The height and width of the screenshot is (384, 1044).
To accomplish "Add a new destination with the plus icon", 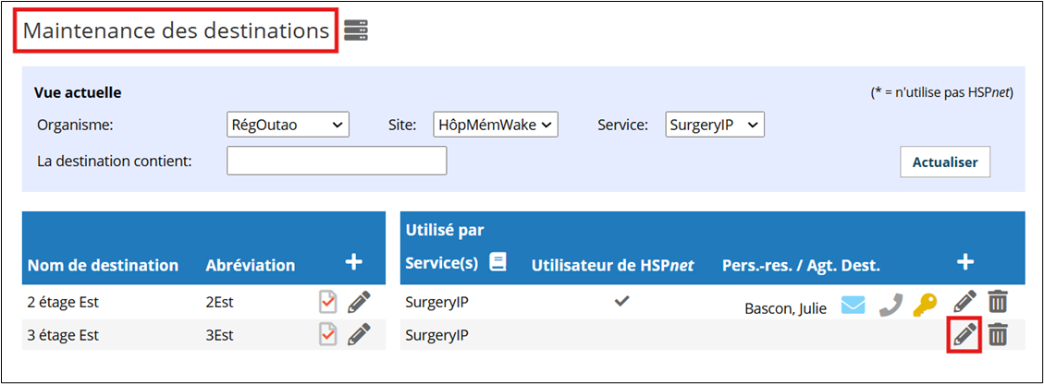I will 353,262.
